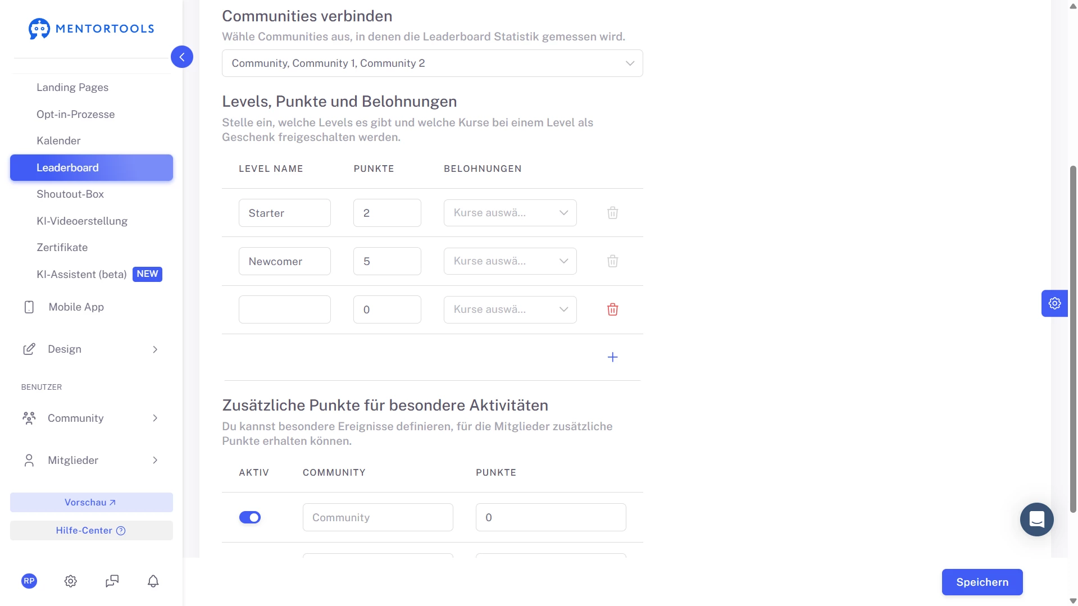This screenshot has height=606, width=1078.
Task: Open notifications bell in sidebar footer
Action: [153, 581]
